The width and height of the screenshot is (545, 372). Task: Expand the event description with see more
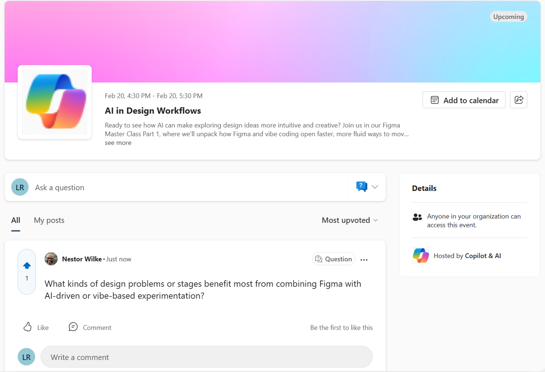pos(118,142)
